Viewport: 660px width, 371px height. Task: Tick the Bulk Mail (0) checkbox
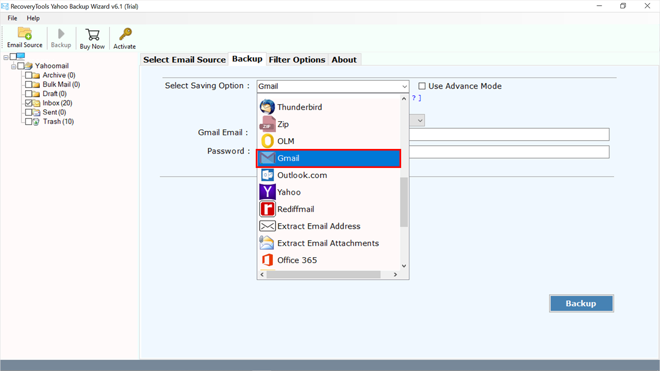click(29, 85)
